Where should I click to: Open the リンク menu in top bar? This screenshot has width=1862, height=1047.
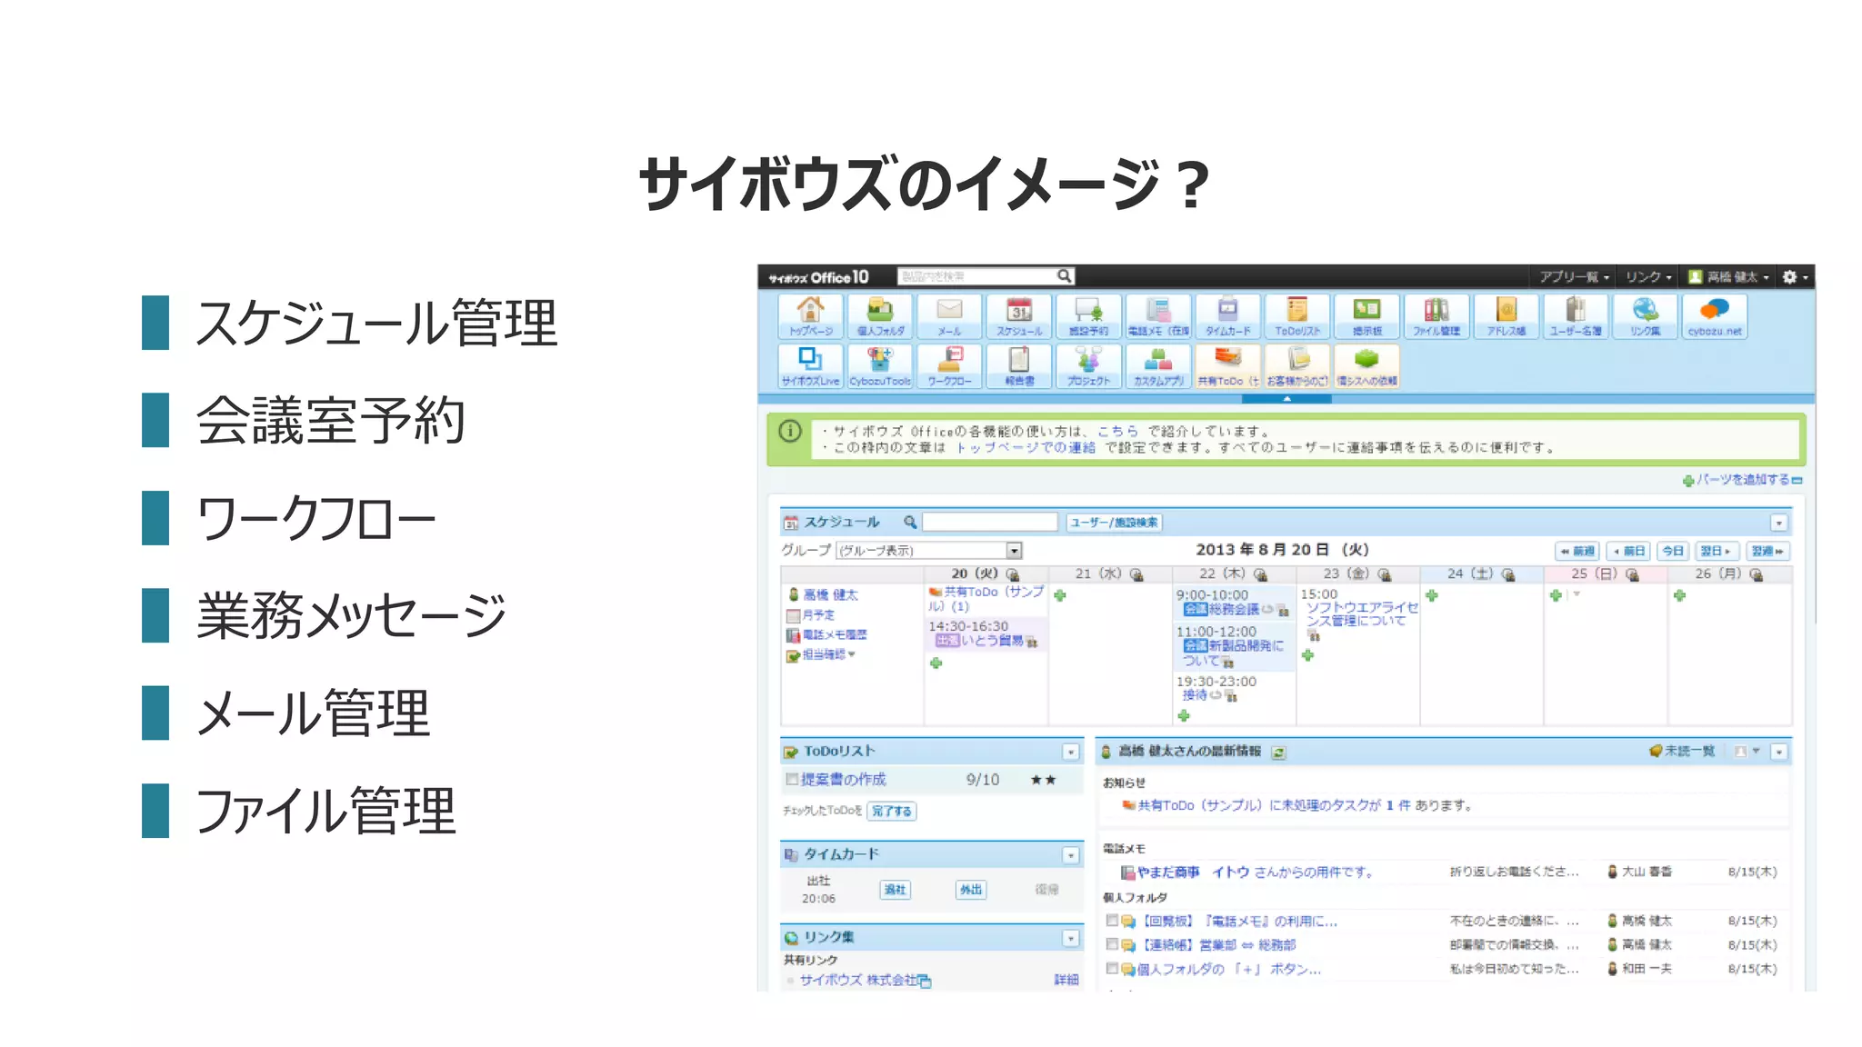point(1648,277)
